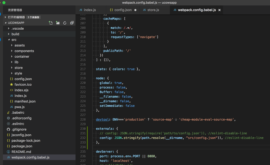
Task: Click the devtool property on line 228
Action: 102,119
